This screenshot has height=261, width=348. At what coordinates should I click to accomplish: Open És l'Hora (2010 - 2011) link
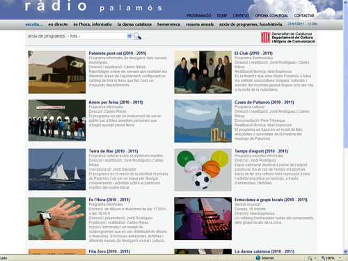[109, 200]
